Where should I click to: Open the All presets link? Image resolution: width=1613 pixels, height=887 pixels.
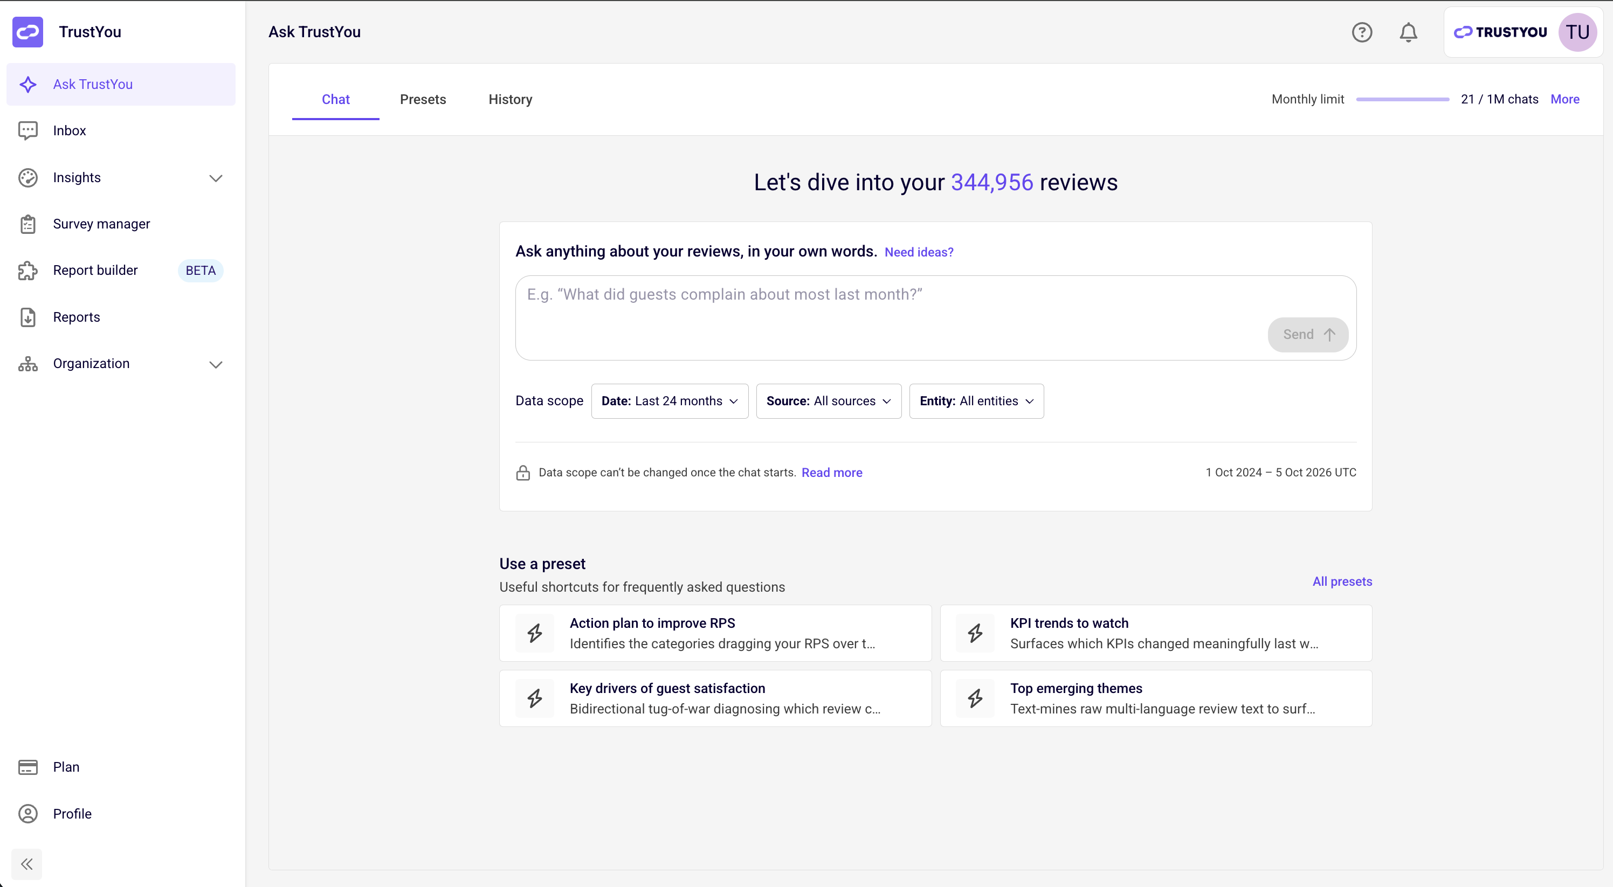tap(1342, 581)
